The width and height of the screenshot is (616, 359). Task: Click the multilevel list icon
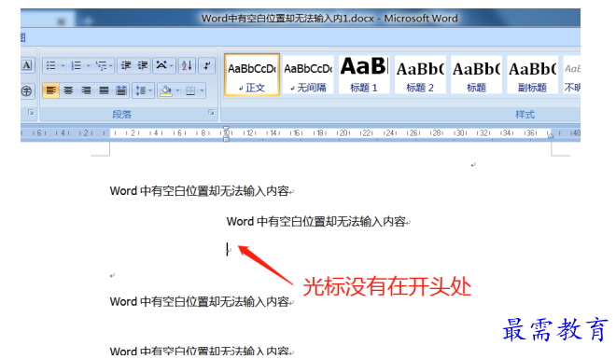click(101, 65)
